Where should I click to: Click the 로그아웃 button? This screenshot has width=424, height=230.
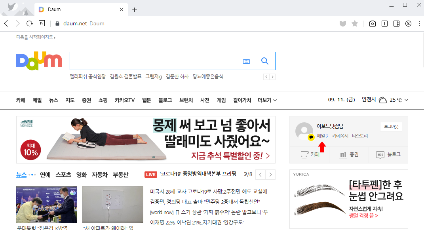pos(391,127)
